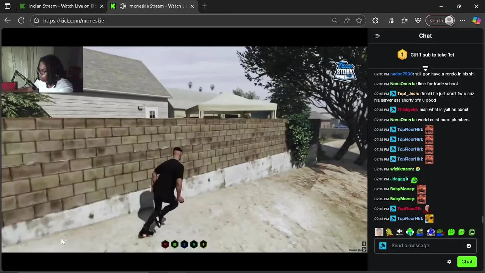The image size is (485, 273).
Task: Click the green Chat send button
Action: click(x=467, y=262)
